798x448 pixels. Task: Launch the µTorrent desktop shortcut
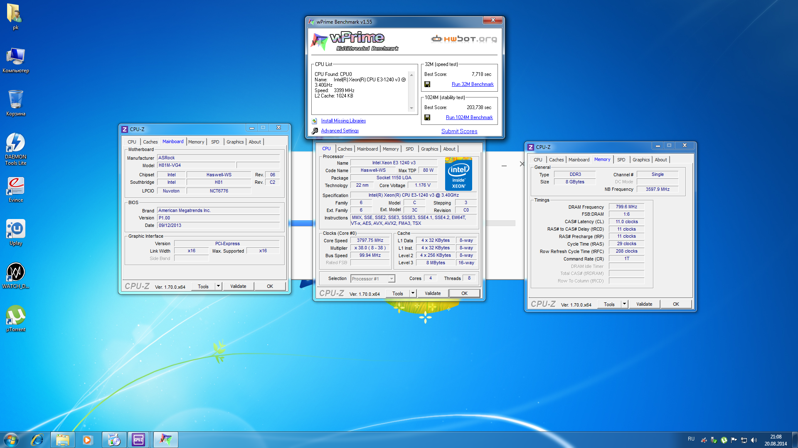click(15, 319)
